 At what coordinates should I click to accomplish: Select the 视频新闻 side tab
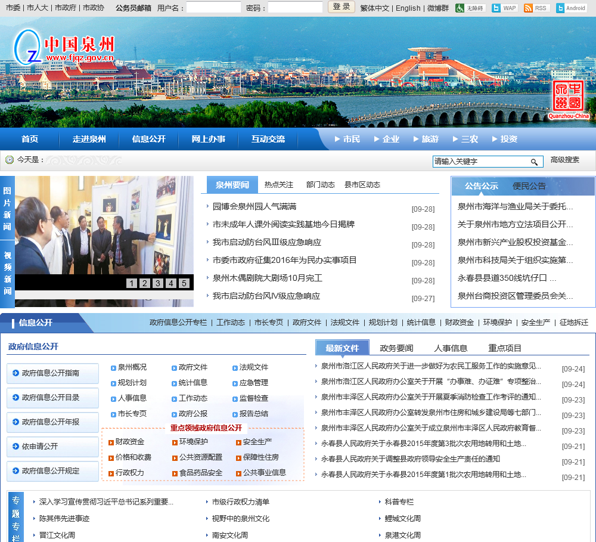tap(7, 273)
